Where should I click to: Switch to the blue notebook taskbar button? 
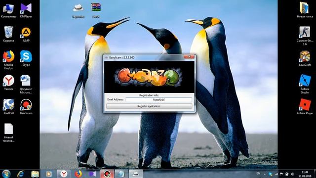tap(121, 174)
